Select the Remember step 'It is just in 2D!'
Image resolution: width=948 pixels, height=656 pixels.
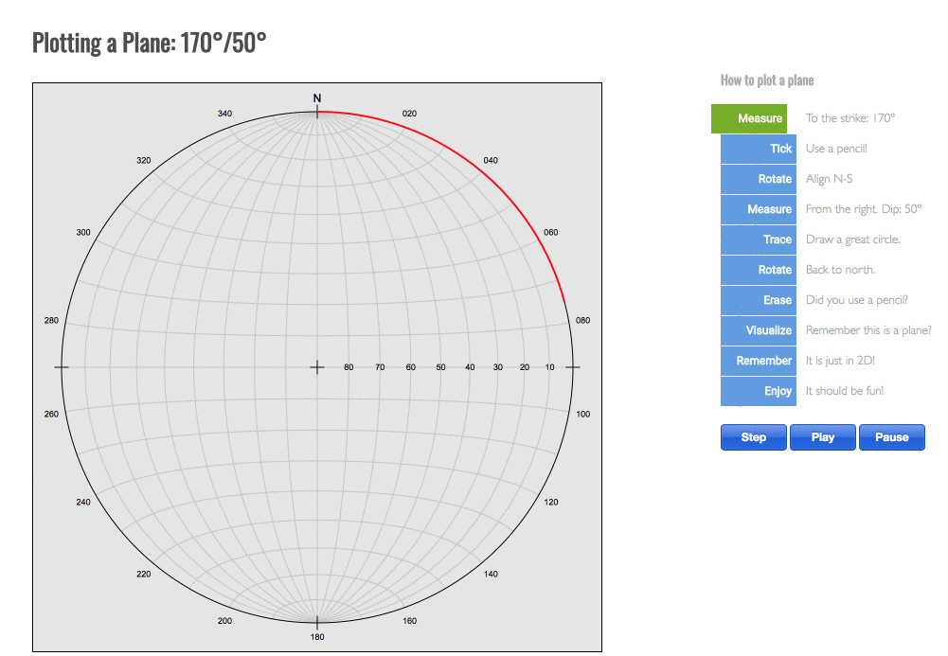click(x=758, y=361)
